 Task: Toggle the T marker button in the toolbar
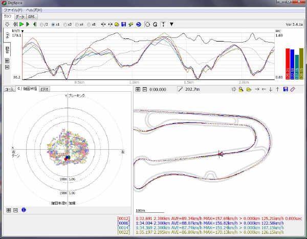pos(163,24)
